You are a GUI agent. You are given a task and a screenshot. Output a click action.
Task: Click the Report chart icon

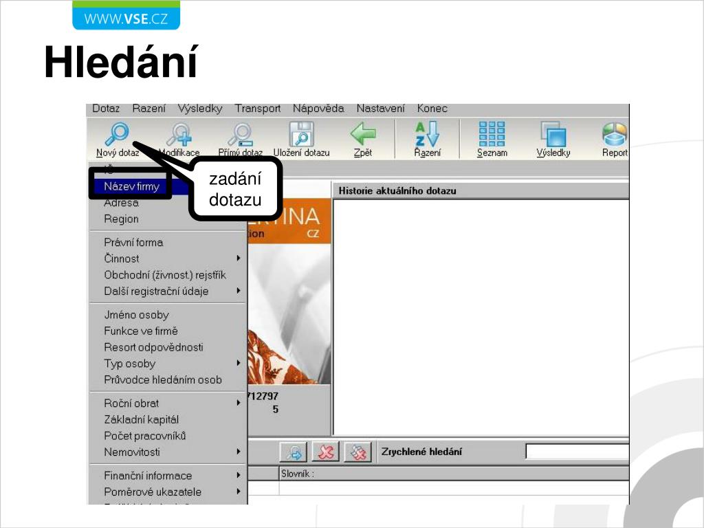pyautogui.click(x=615, y=134)
